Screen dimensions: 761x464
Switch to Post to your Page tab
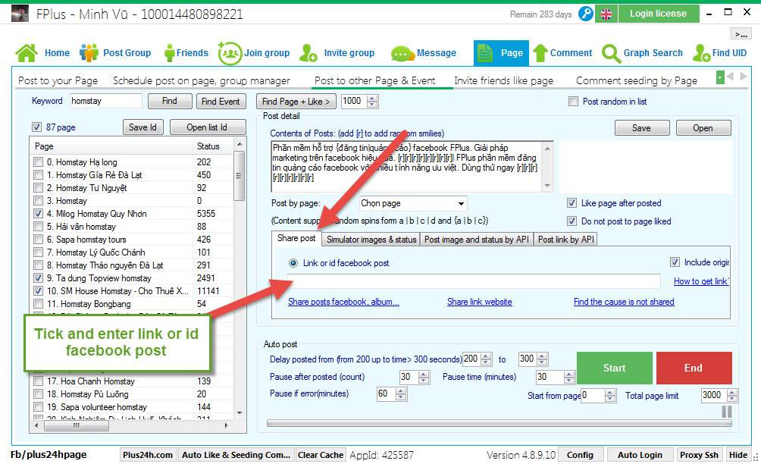pos(58,80)
